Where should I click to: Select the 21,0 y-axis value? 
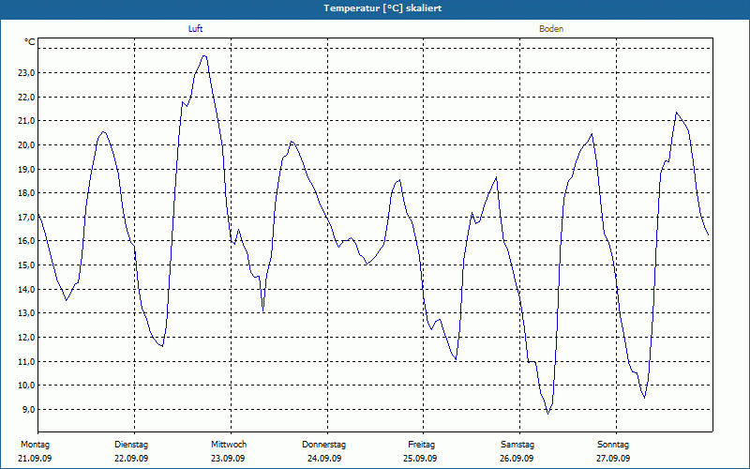point(26,121)
